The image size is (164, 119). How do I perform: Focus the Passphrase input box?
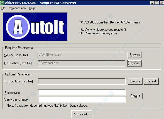click(82, 93)
